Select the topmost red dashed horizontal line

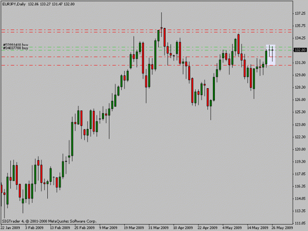tap(146, 30)
